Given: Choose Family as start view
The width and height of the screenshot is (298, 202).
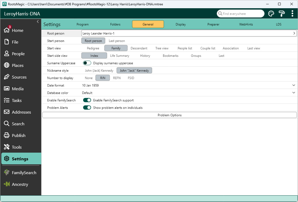Looking at the screenshot, I should pyautogui.click(x=116, y=48).
